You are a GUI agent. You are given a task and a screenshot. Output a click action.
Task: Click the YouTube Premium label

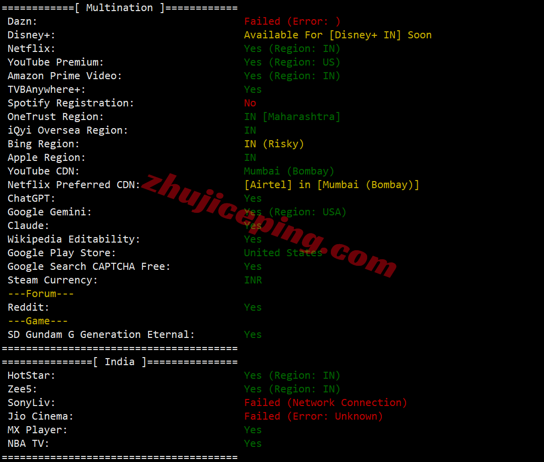coord(56,63)
